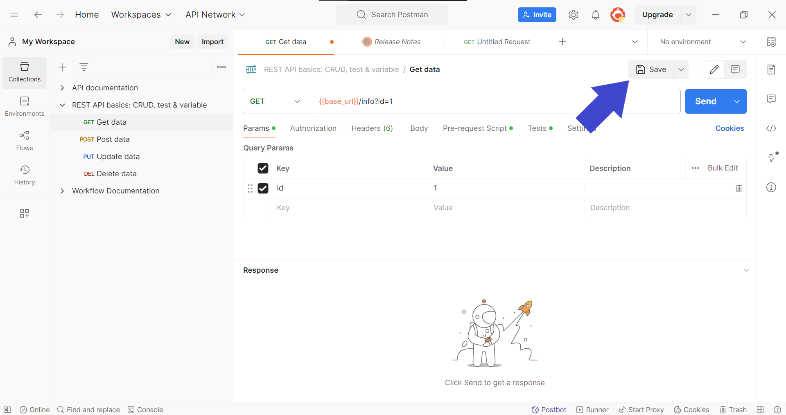Open the History sidebar panel

point(25,175)
